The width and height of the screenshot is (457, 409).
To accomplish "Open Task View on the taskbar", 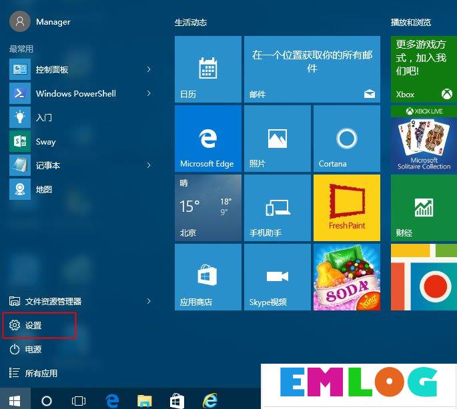I will click(x=79, y=401).
